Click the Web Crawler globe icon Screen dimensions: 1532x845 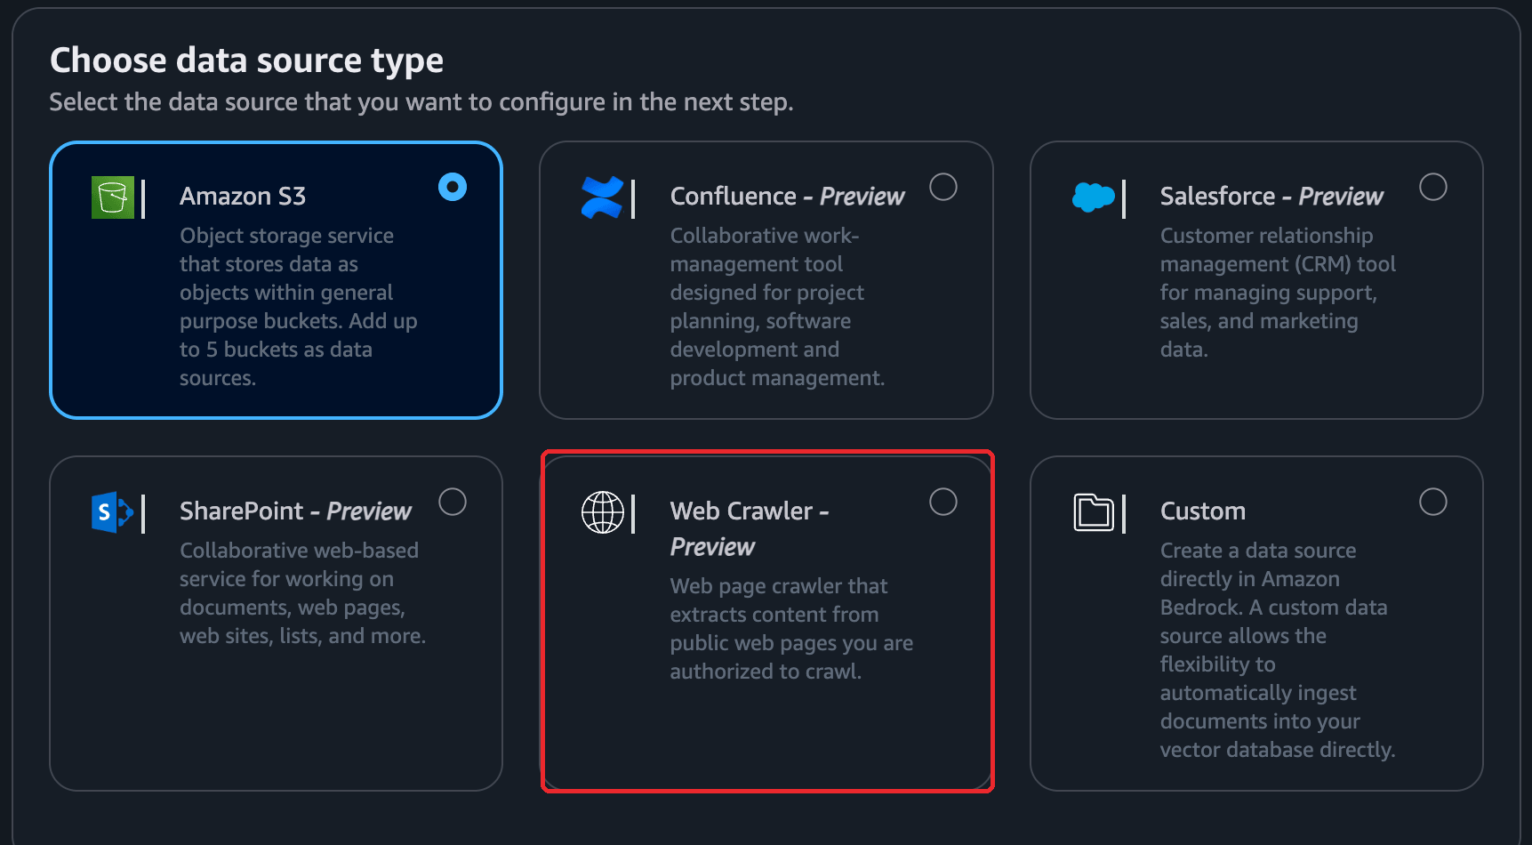[x=603, y=511]
